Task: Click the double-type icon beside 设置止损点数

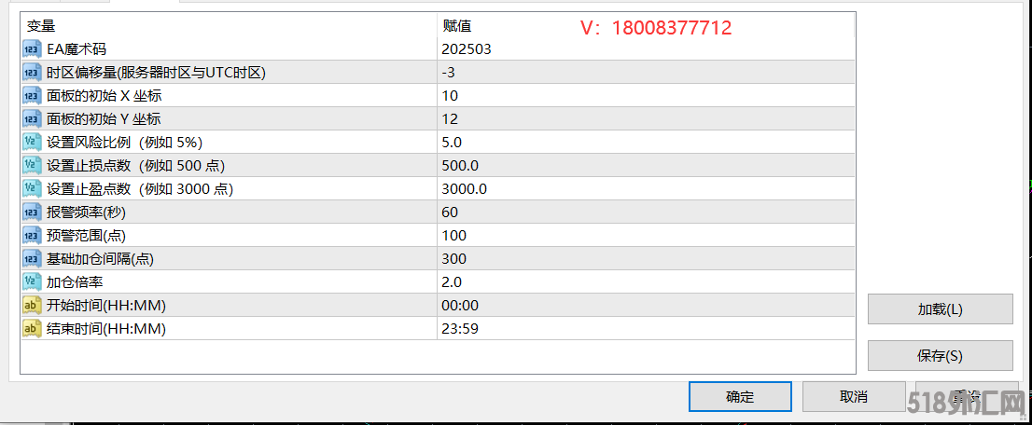Action: (x=32, y=165)
